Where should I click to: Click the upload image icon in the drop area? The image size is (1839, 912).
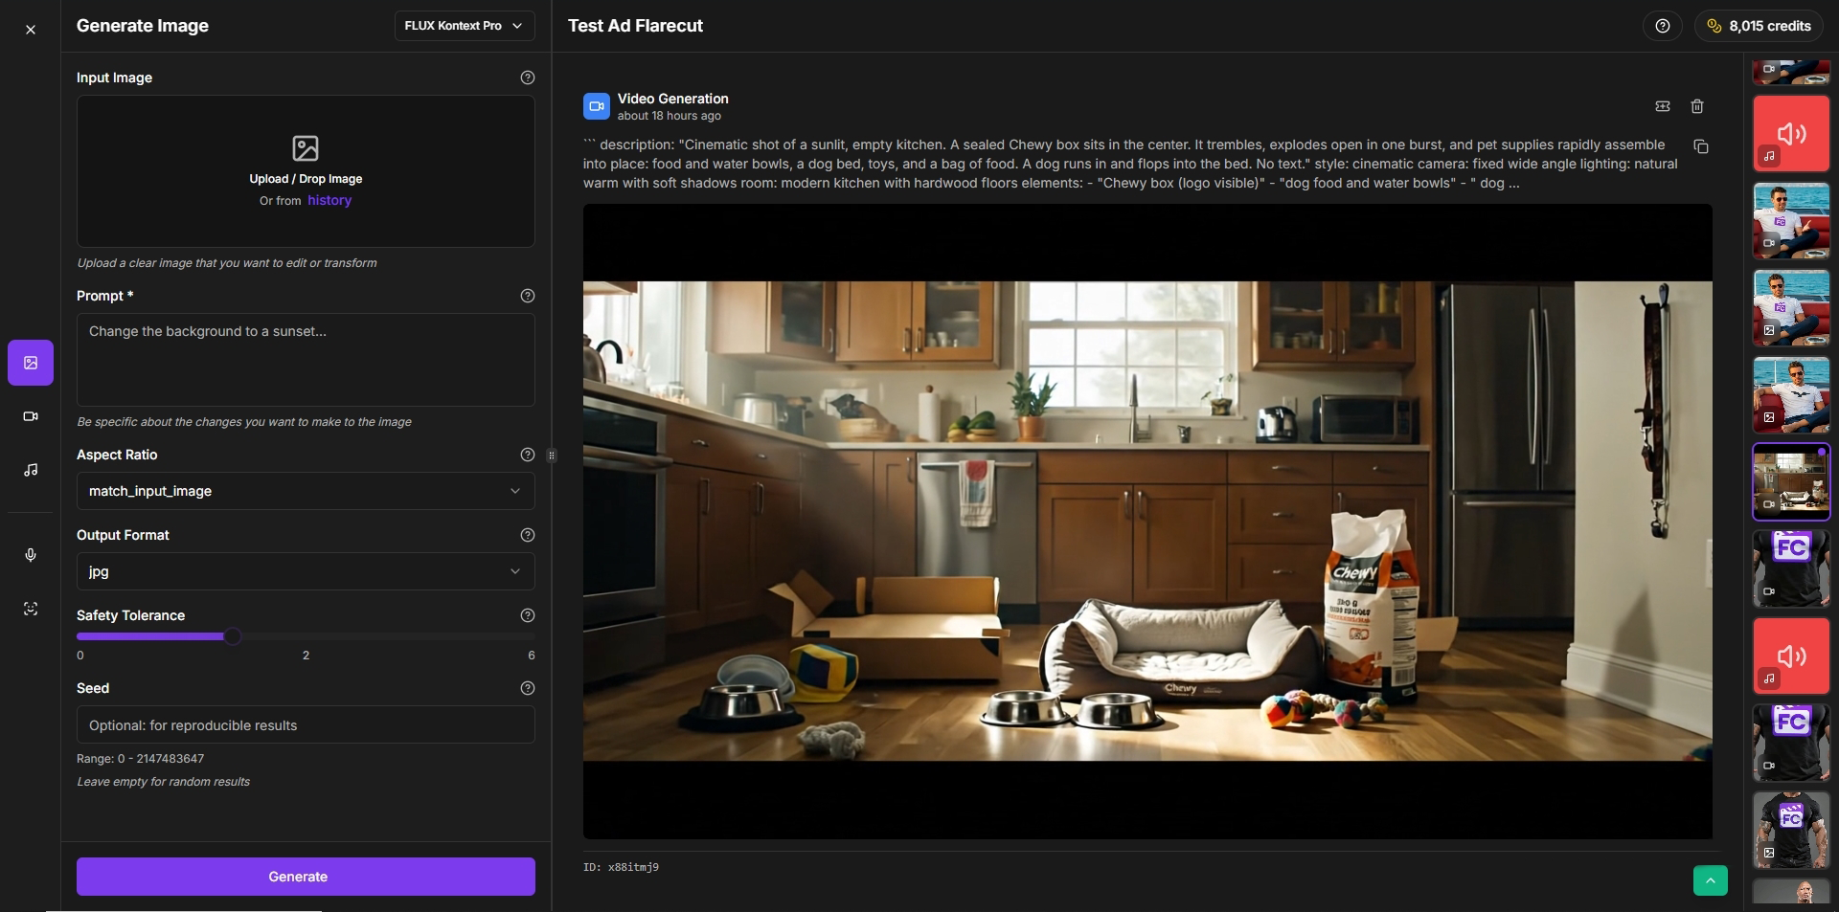pos(306,148)
